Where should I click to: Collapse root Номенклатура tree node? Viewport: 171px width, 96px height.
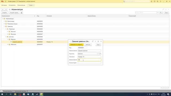[x=3, y=19]
